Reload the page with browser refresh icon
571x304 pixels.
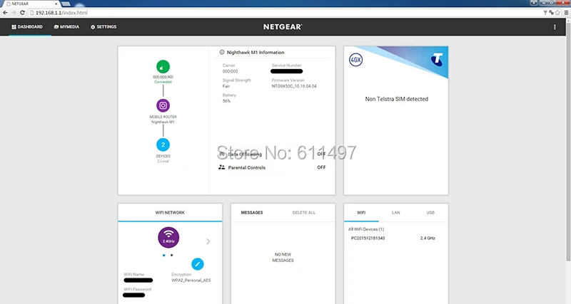click(22, 13)
